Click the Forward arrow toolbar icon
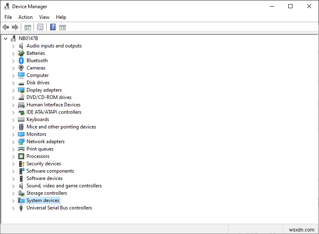The image size is (319, 234). coord(15,27)
